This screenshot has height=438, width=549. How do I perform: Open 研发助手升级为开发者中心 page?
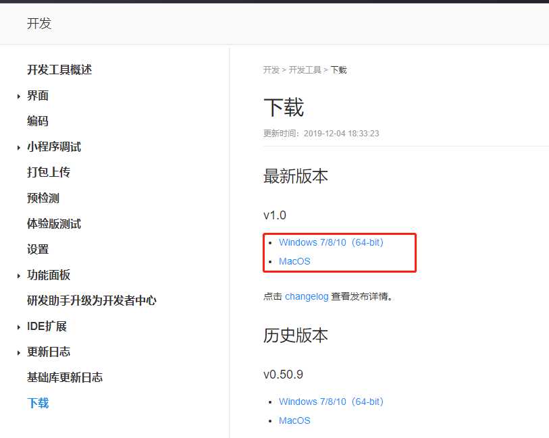point(92,301)
